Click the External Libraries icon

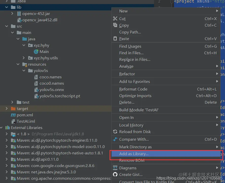tap(8, 128)
